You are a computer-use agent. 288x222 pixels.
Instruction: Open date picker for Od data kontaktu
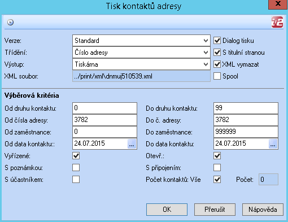coord(132,144)
